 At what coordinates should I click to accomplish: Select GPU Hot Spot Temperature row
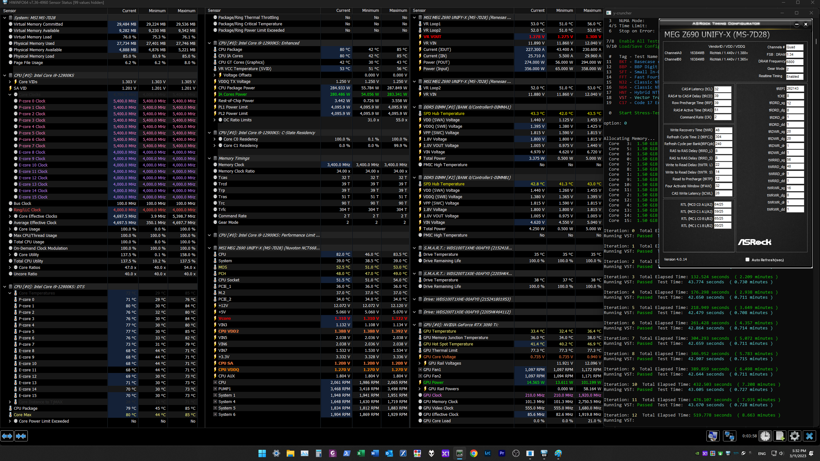tap(507, 344)
